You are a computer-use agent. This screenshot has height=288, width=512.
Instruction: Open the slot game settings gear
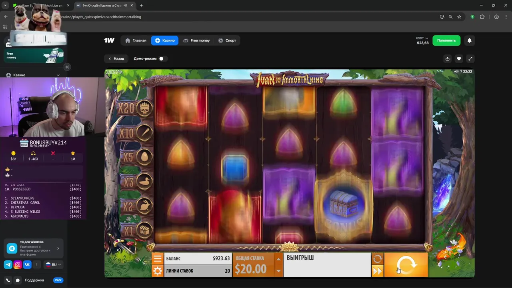pos(158,271)
